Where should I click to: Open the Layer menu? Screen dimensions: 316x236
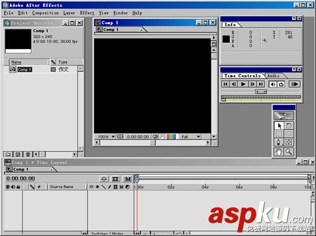point(69,13)
